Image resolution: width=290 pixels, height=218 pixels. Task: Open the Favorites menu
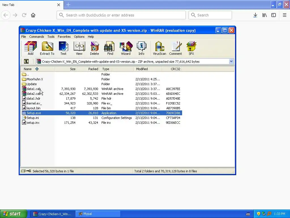pos(64,37)
